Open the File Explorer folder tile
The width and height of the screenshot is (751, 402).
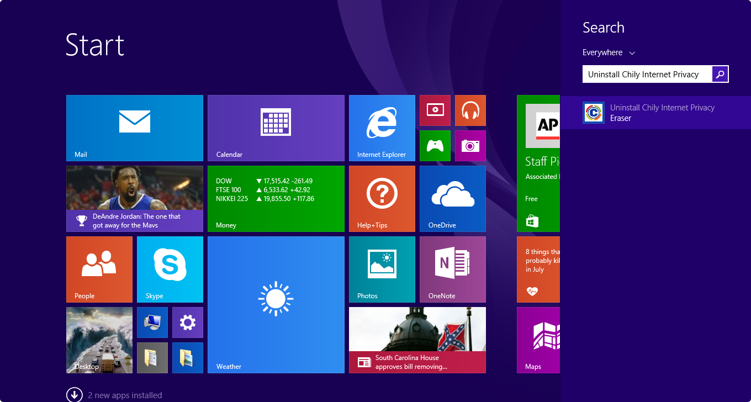[x=188, y=358]
